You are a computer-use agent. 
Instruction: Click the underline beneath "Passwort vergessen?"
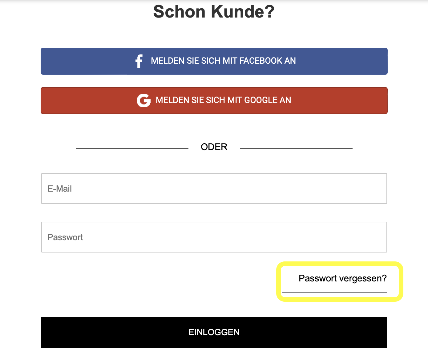click(334, 292)
